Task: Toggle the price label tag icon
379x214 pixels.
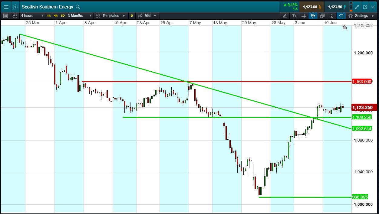Action: pos(341,16)
